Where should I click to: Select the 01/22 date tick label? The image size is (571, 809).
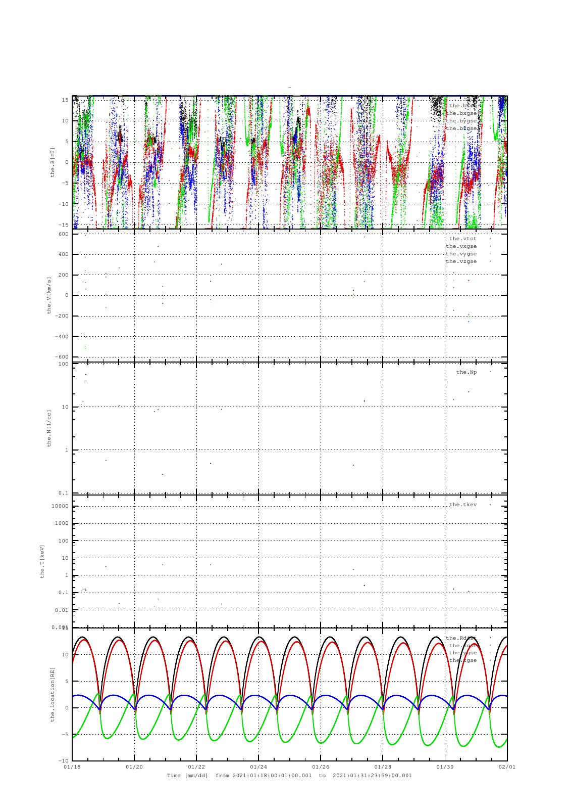[x=196, y=767]
